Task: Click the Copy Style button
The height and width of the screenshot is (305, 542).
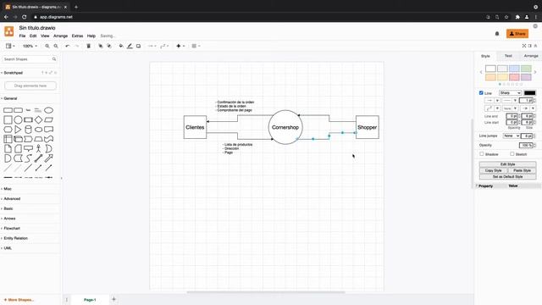Action: pyautogui.click(x=493, y=170)
